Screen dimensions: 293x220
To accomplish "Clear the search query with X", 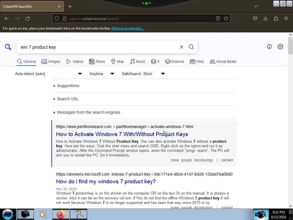I will pos(181,47).
